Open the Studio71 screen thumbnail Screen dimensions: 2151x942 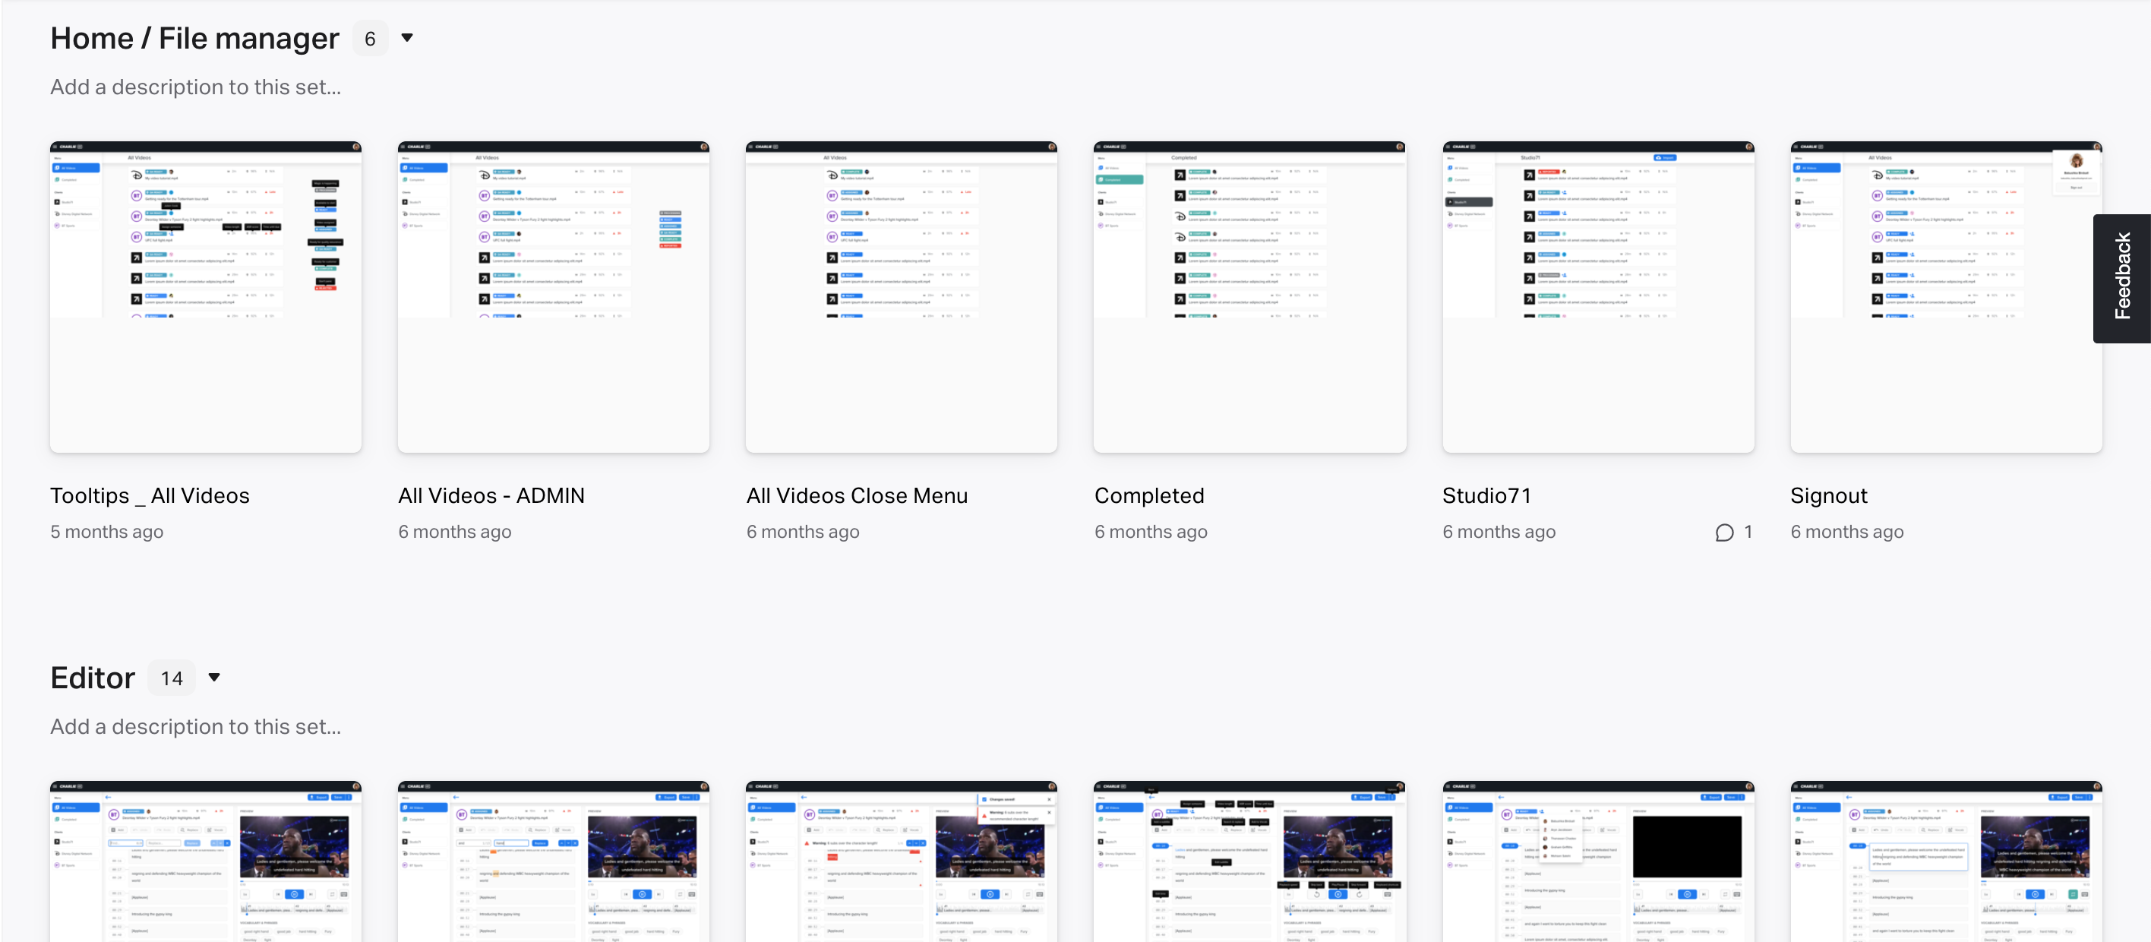1597,296
